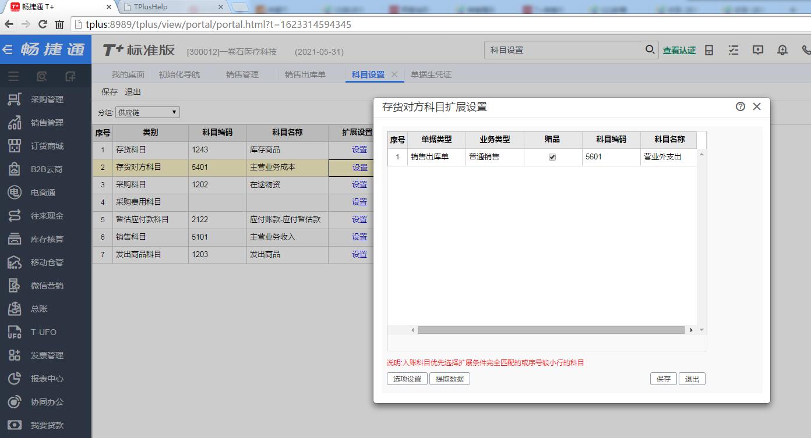Open the message feedback icon in header
The image size is (811, 438).
tap(758, 50)
